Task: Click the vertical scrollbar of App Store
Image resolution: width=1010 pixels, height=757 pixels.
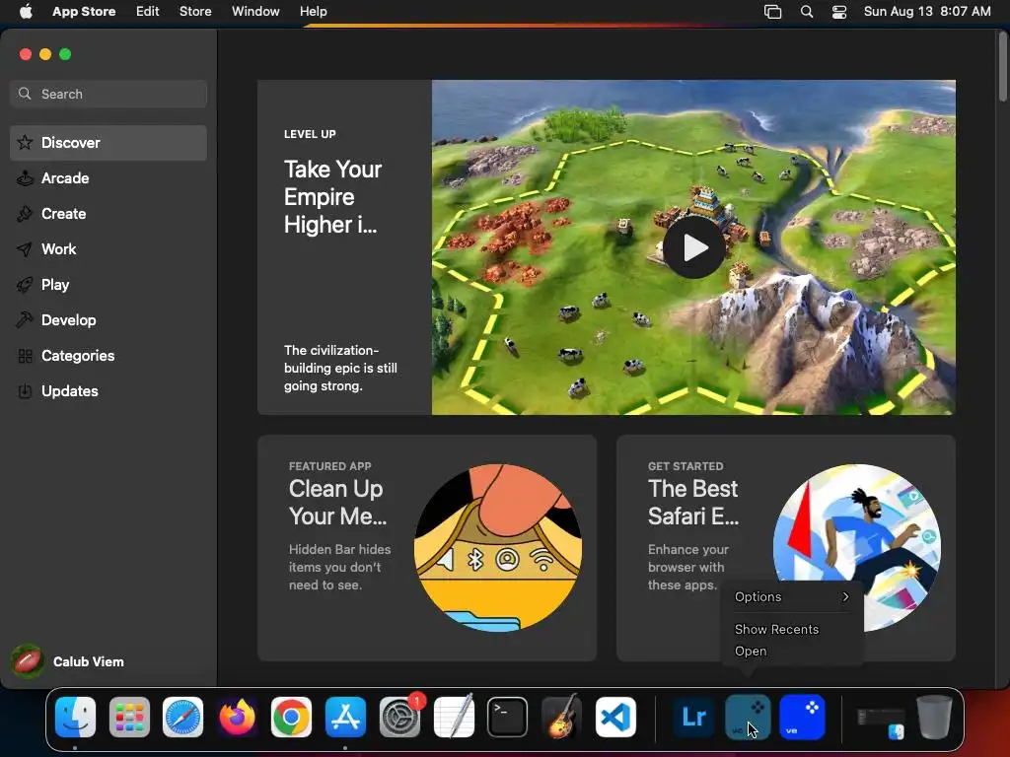Action: coord(1002,67)
